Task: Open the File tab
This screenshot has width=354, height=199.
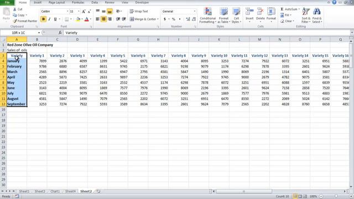Action: [x=7, y=2]
